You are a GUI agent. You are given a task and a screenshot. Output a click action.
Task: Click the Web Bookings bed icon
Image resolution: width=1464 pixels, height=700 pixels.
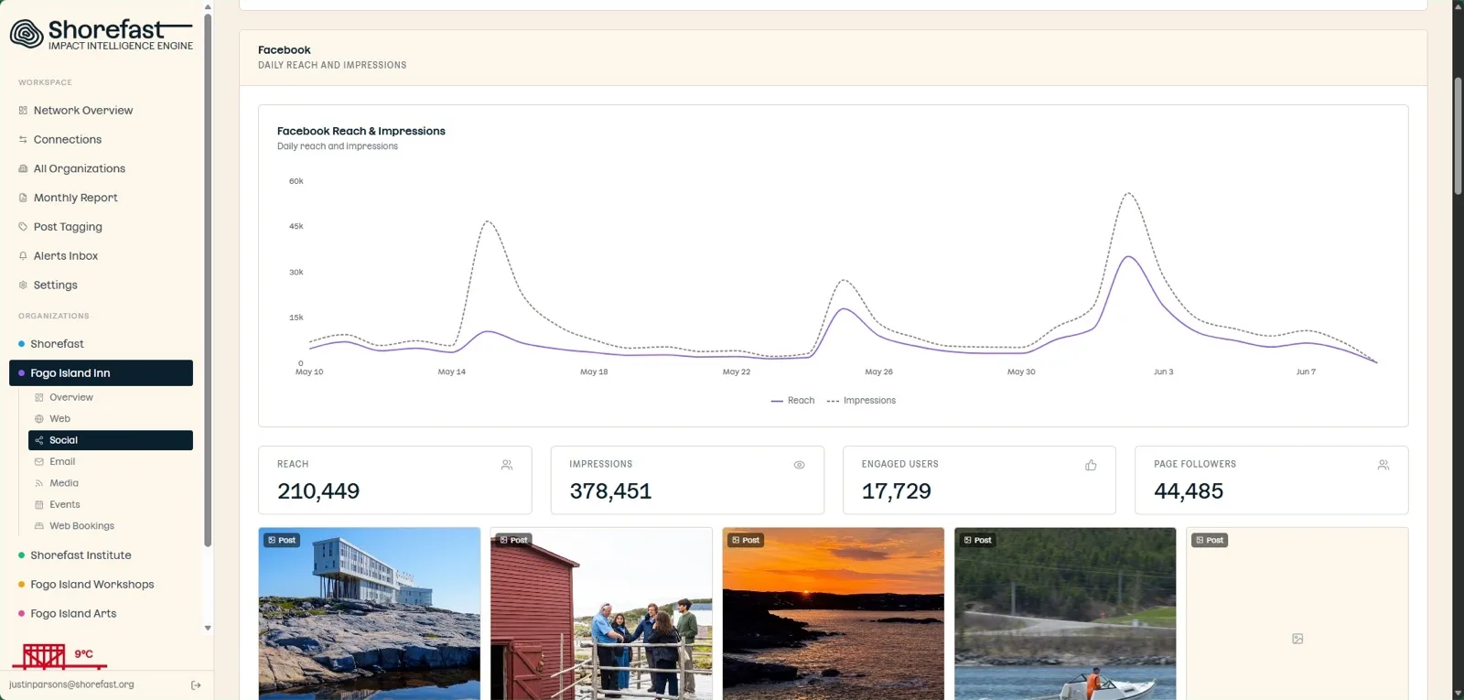(39, 526)
